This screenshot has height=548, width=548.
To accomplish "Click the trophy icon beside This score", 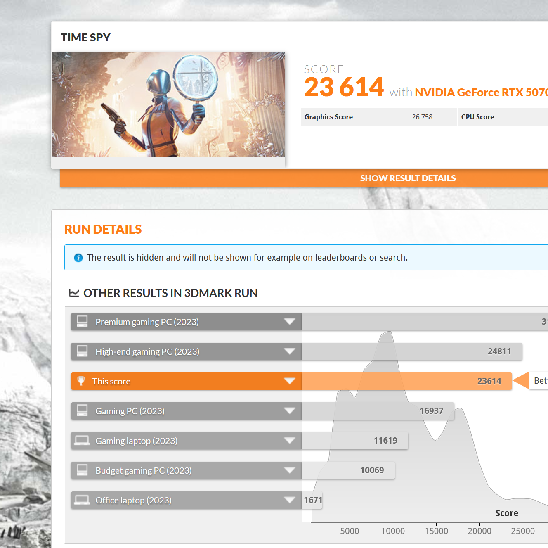I will (81, 381).
